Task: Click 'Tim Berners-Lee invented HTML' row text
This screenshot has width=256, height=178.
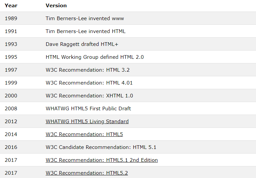Action: [86, 31]
